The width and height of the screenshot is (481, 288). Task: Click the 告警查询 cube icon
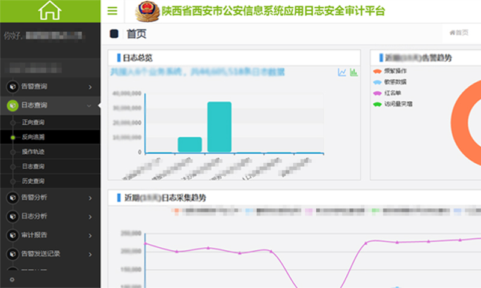(12, 87)
